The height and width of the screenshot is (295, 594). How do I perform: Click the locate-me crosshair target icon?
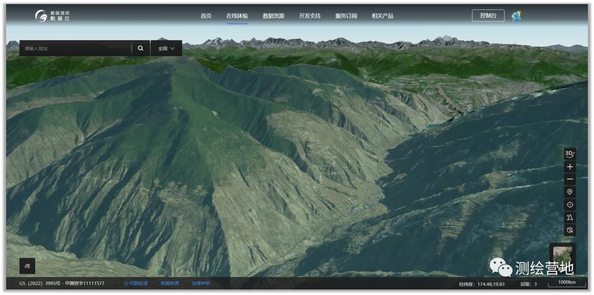click(570, 205)
